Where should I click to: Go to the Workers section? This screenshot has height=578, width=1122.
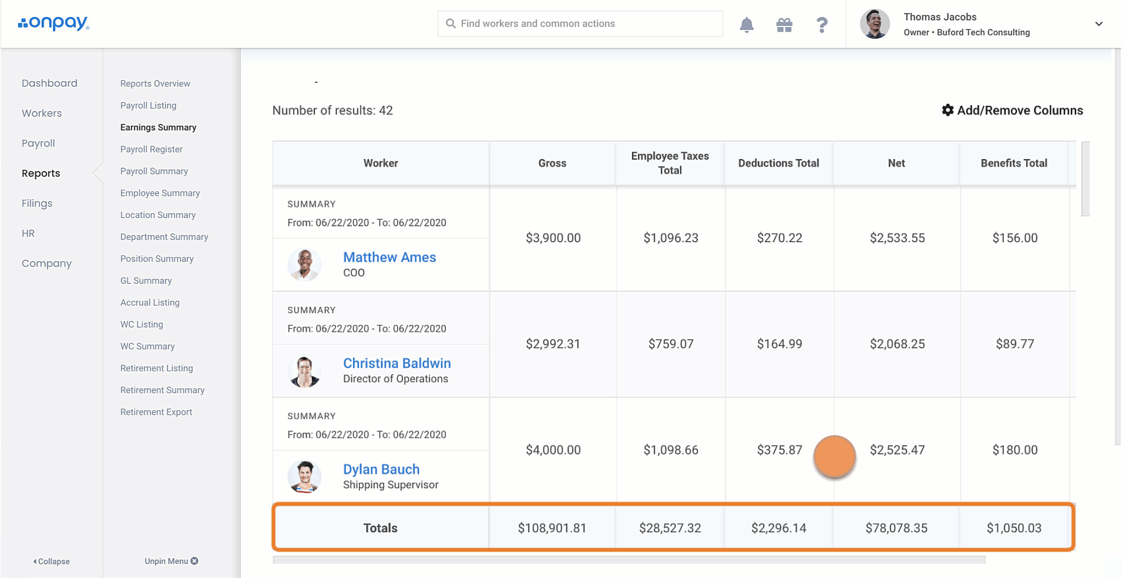(x=42, y=113)
